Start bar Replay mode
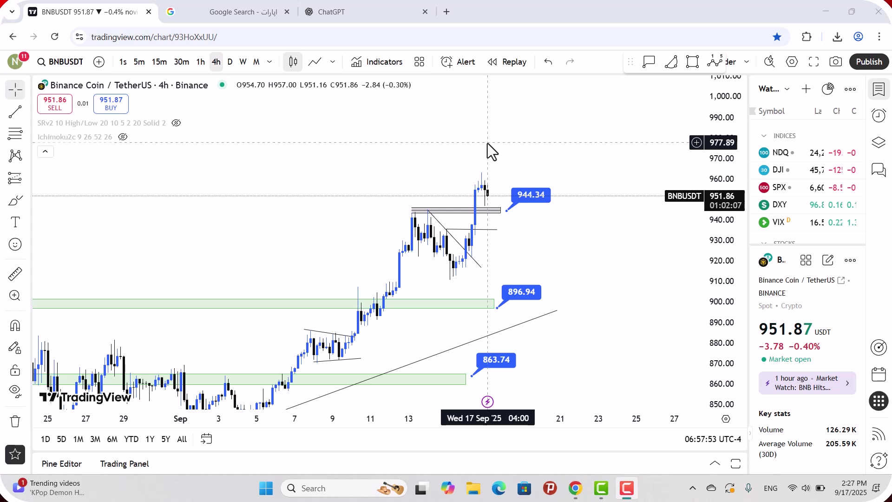Screen dimensions: 892x502 coord(507,62)
